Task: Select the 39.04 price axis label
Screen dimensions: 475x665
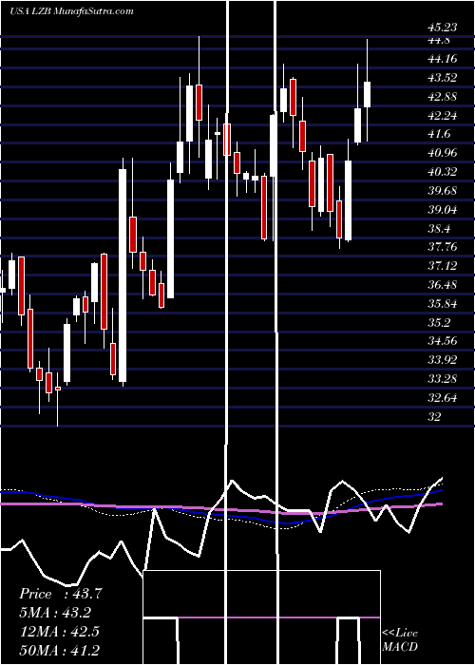Action: click(x=443, y=210)
